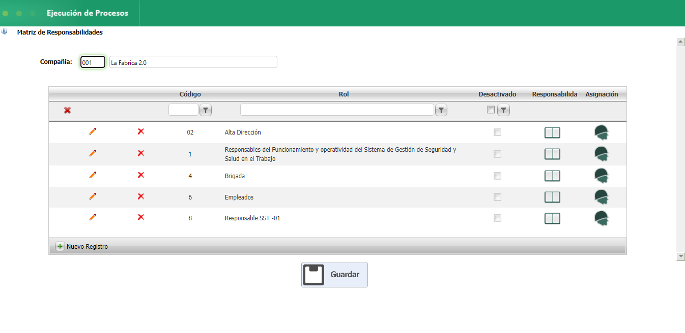Screen dimensions: 685x333
Task: Click the green plus icon for Nuevo Registro
Action: [x=60, y=247]
